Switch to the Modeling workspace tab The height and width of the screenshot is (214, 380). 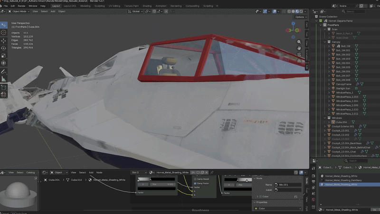[85, 6]
